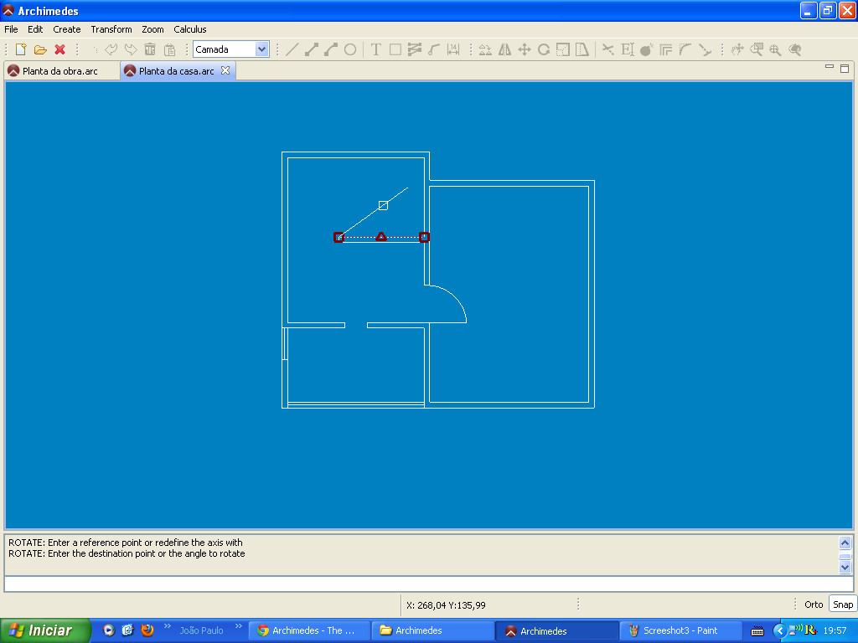Screen dimensions: 858x643
Task: Open the File menu
Action: tap(11, 29)
